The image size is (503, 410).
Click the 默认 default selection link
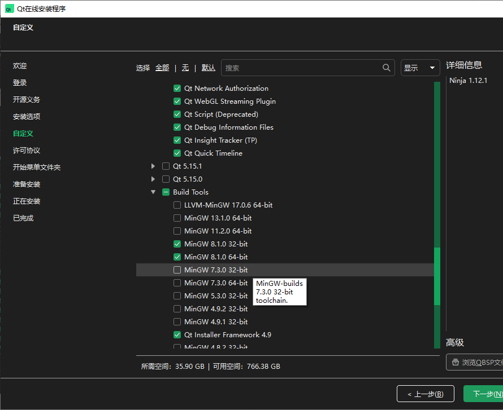coord(208,68)
